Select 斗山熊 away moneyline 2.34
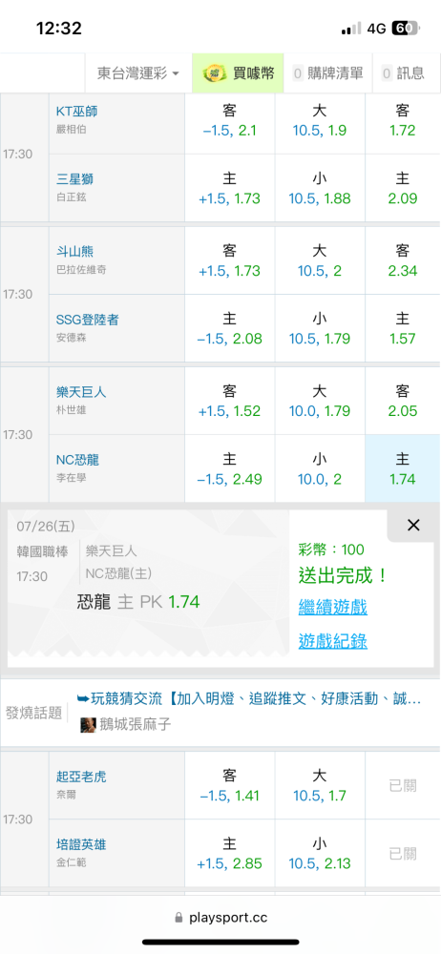Viewport: 441px width, 954px height. (x=403, y=261)
